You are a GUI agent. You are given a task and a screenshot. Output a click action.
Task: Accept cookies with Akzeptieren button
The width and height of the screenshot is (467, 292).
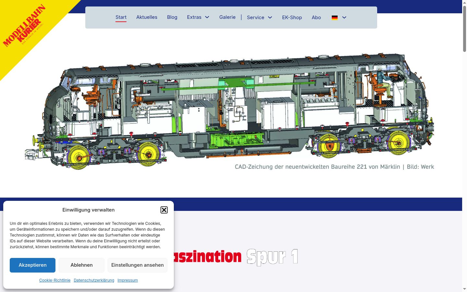tap(32, 265)
